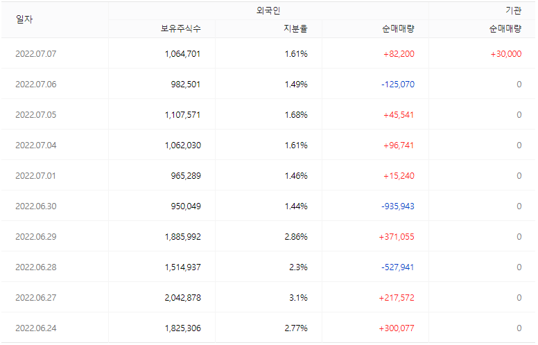Click the 지분율 column header
Viewport: 538px width, 345px height.
point(295,28)
